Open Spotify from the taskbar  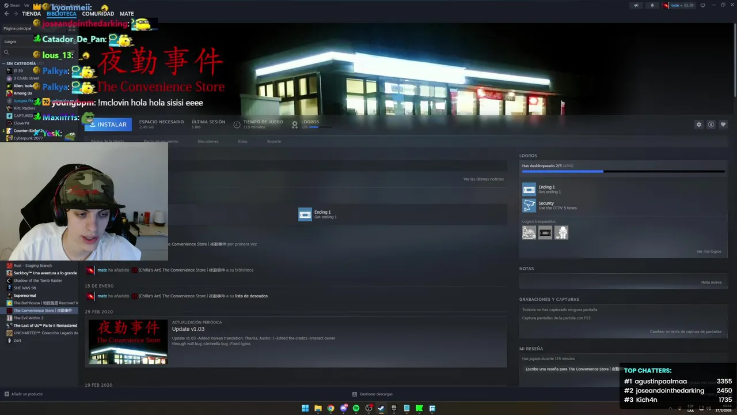pyautogui.click(x=356, y=408)
